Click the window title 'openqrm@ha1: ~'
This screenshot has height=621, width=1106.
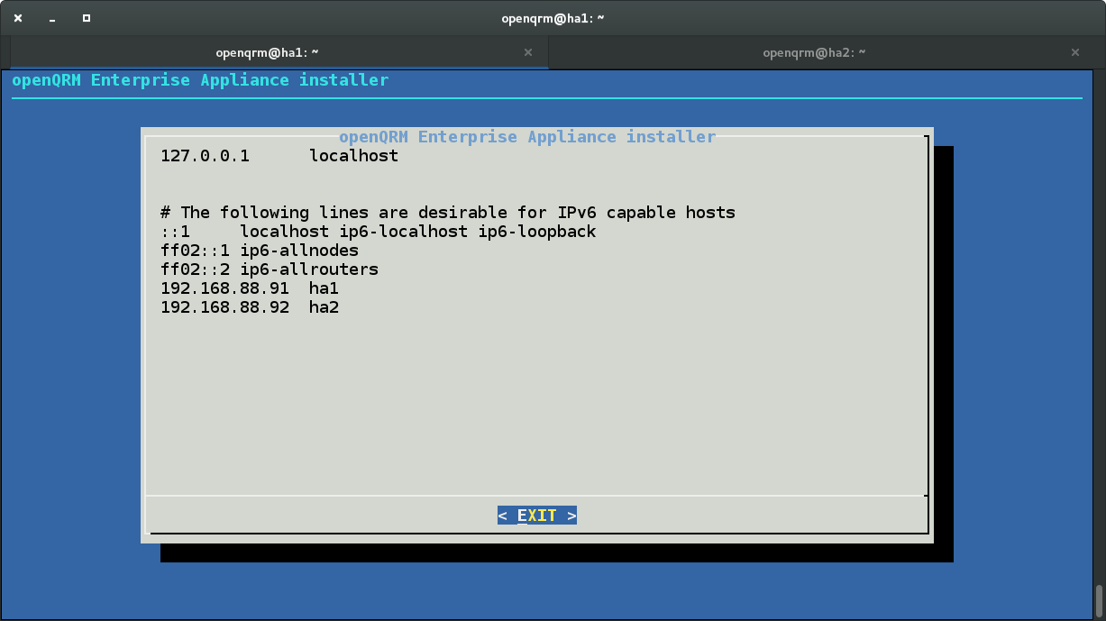553,18
